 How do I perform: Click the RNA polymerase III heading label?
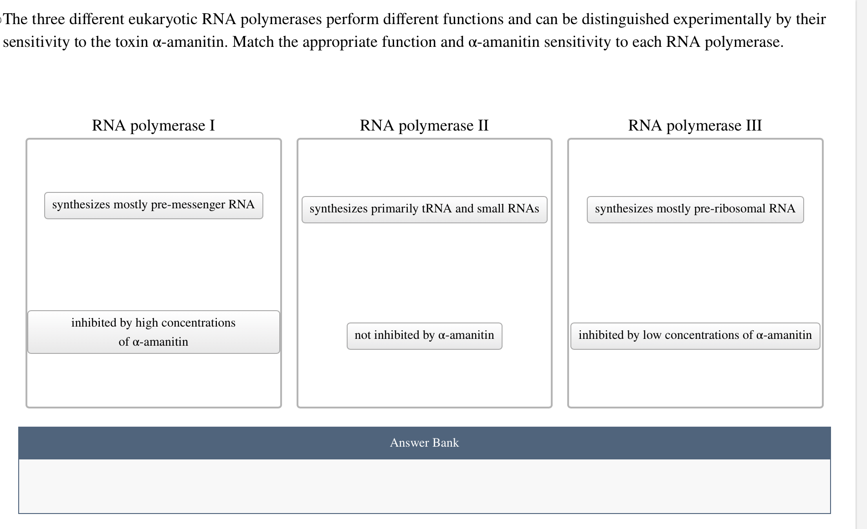tap(694, 125)
